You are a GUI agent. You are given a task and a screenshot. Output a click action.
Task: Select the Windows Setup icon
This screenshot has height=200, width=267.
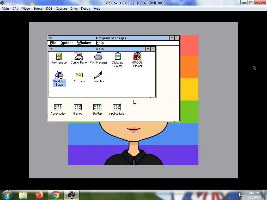[59, 79]
